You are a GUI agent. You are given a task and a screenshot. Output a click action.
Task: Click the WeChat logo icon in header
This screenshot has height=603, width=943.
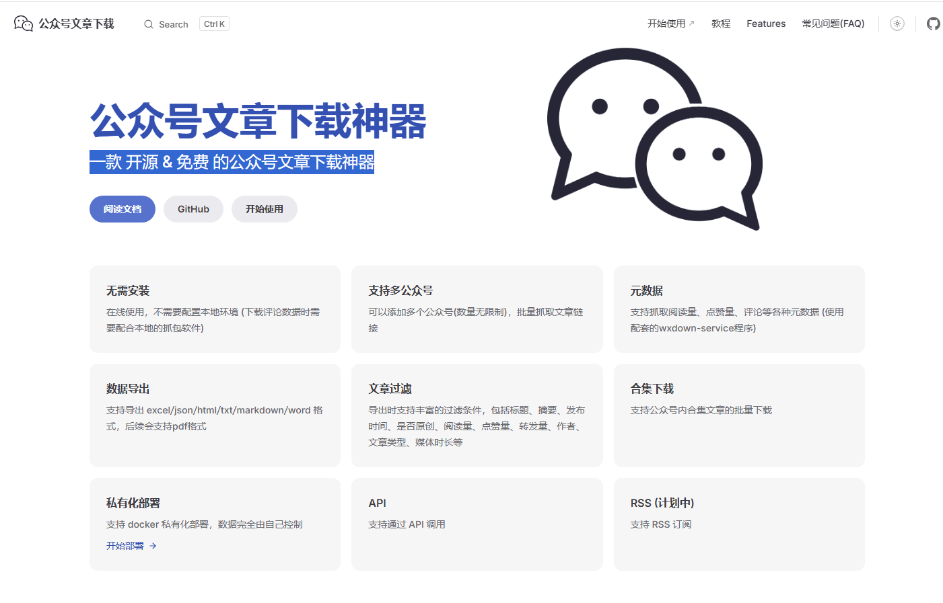click(24, 24)
